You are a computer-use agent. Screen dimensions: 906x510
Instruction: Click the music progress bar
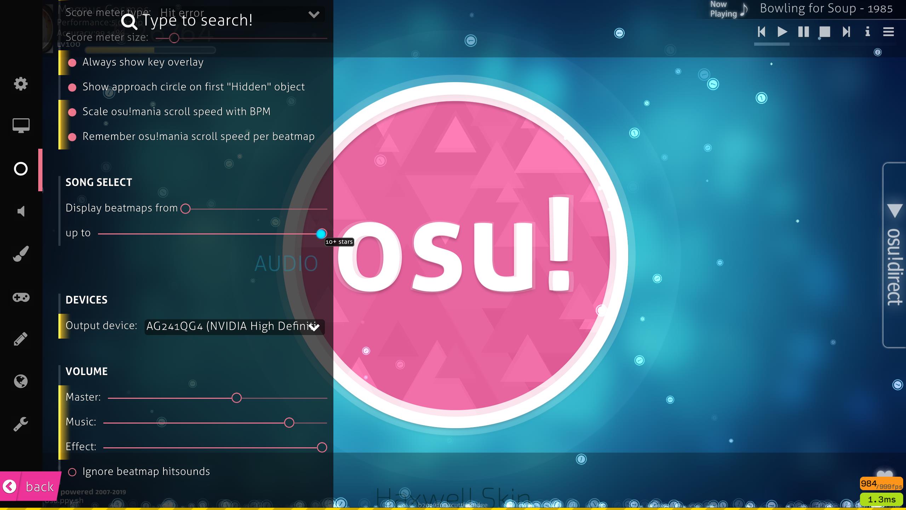coord(825,44)
